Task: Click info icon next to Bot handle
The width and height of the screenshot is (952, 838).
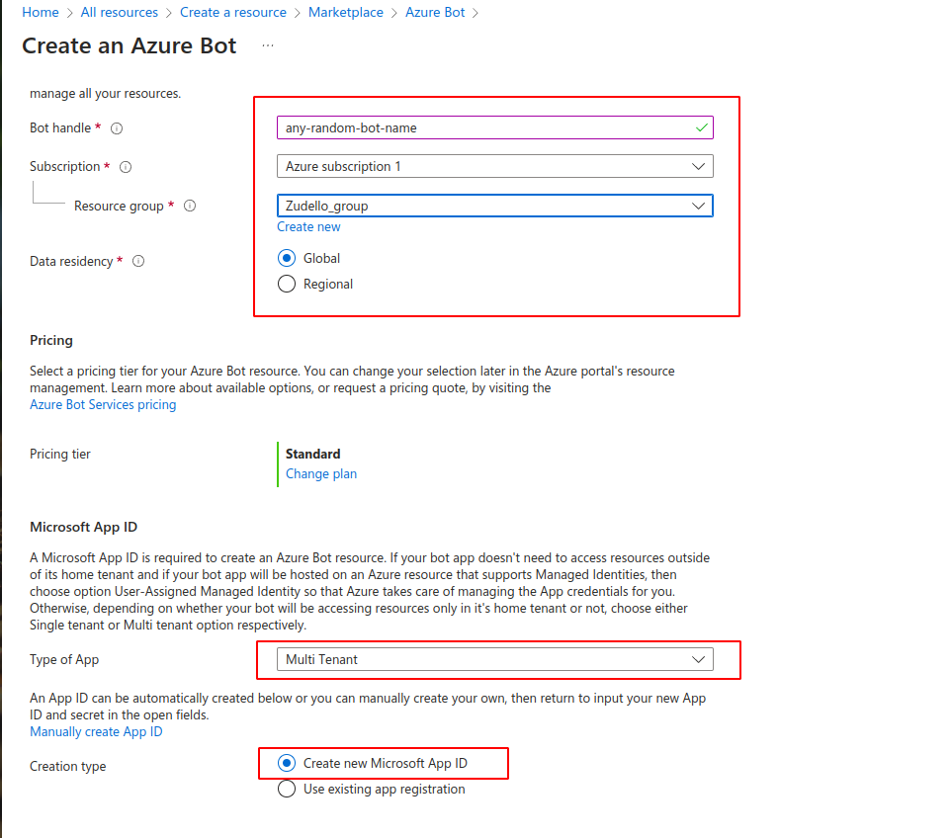Action: point(117,128)
